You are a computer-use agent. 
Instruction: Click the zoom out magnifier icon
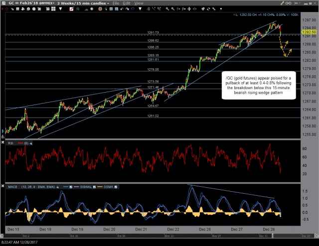[x=173, y=9]
